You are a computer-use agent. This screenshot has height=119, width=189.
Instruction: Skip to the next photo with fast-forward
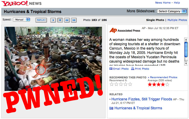(74, 20)
